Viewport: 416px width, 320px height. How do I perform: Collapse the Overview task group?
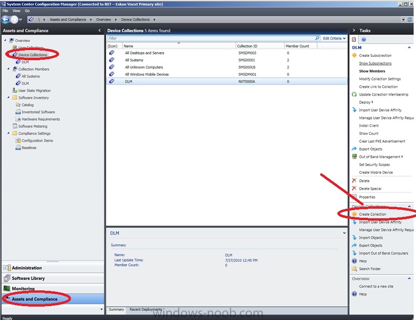pos(409,278)
